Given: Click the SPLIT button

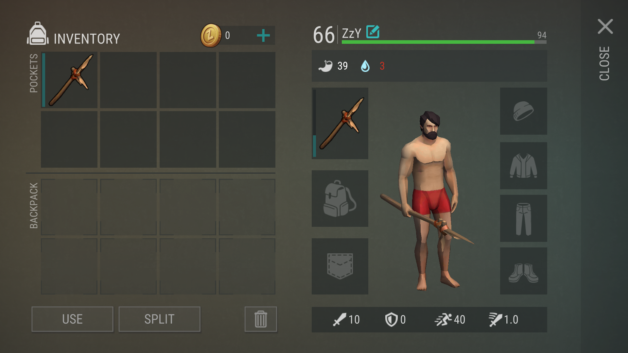Looking at the screenshot, I should (159, 319).
